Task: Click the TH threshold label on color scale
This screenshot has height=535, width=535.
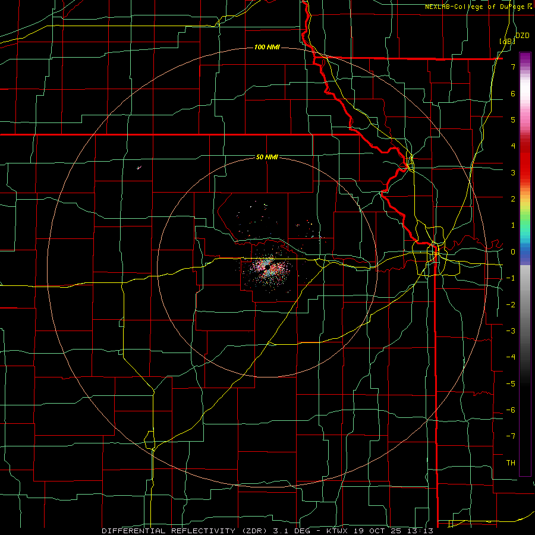Action: 511,463
